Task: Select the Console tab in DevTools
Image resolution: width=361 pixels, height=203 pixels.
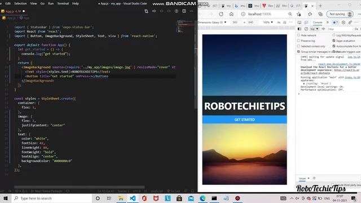Action: click(318, 23)
